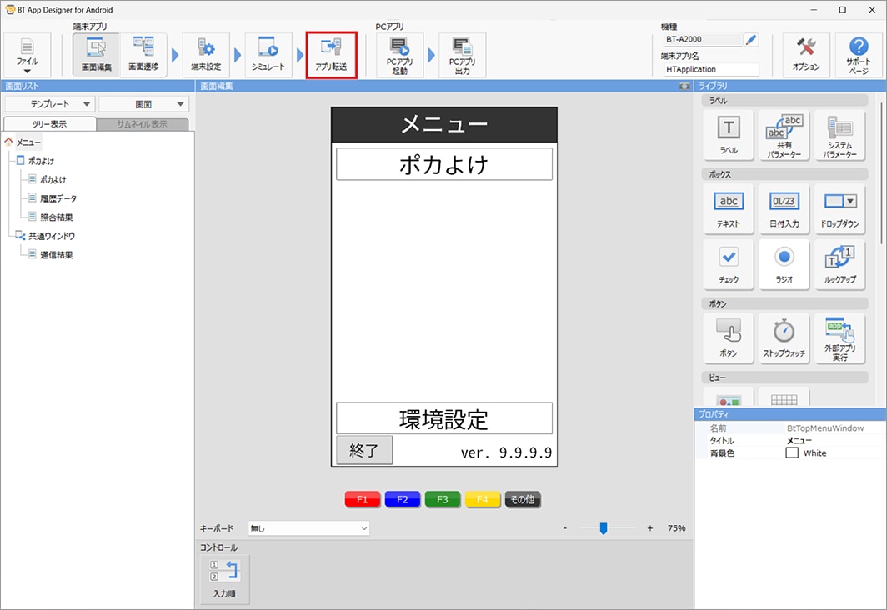The image size is (887, 610).
Task: Open the ファイル menu dropdown
Action: pyautogui.click(x=27, y=55)
